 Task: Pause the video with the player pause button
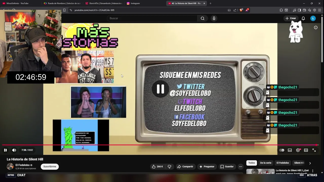pos(5,150)
